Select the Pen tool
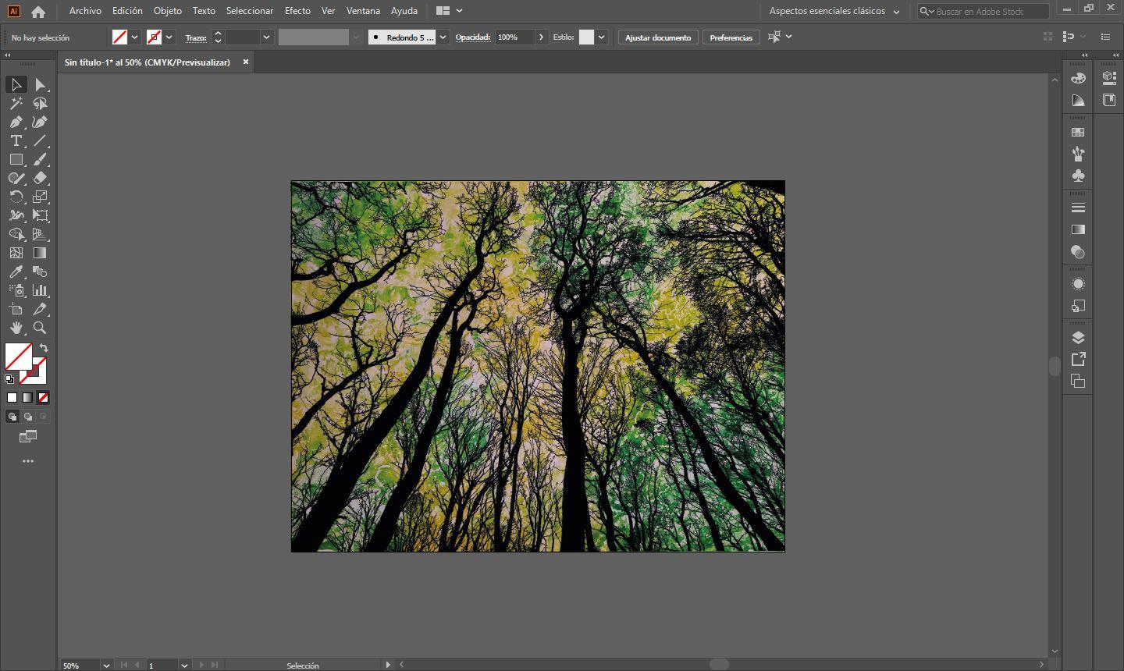Image resolution: width=1124 pixels, height=671 pixels. 16,122
